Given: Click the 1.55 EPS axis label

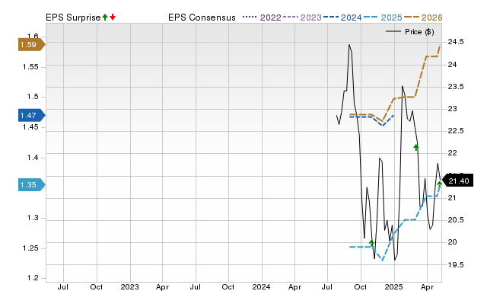Looking at the screenshot, I should (x=30, y=67).
